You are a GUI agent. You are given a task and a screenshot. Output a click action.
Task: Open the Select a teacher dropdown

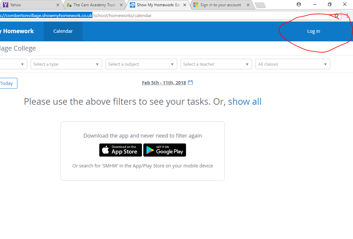tap(216, 64)
